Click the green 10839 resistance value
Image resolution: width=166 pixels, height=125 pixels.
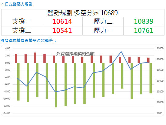tap(144, 22)
